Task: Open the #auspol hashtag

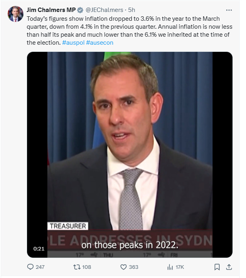Action: tap(73, 43)
